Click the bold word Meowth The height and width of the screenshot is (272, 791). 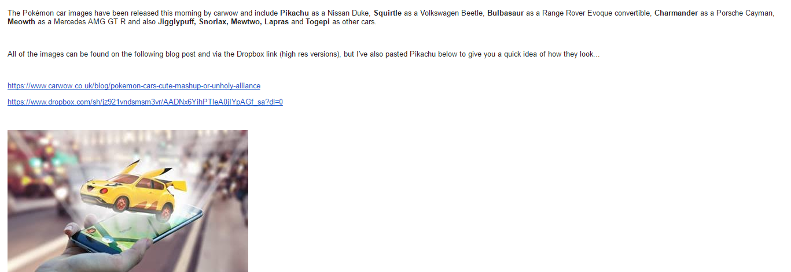click(21, 22)
